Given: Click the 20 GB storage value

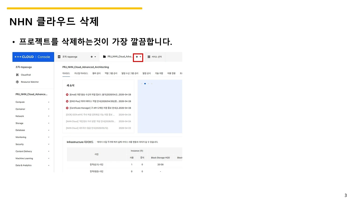Looking at the screenshot, I should coord(160,165).
